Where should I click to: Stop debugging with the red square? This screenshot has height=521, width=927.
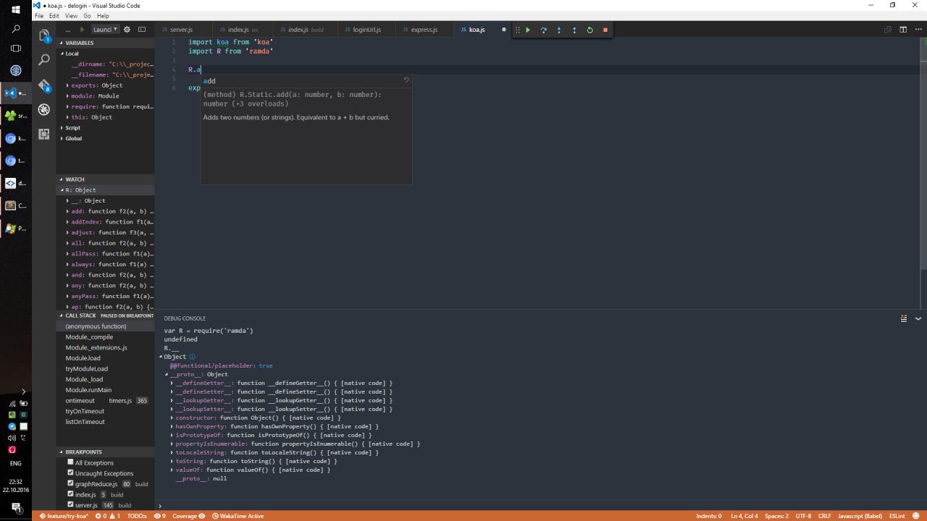(x=605, y=30)
